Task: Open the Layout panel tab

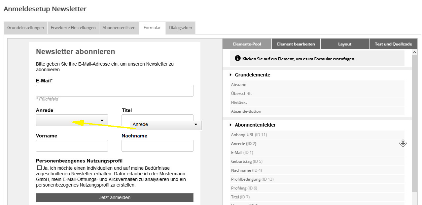Action: point(344,44)
